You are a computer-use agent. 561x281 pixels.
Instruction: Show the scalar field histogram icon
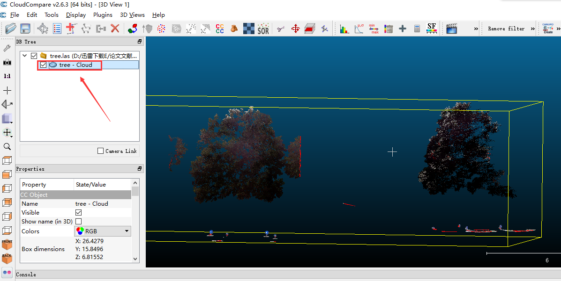[344, 29]
